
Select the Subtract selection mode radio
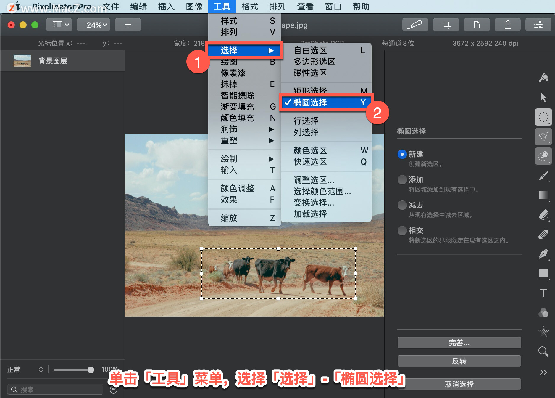click(402, 205)
